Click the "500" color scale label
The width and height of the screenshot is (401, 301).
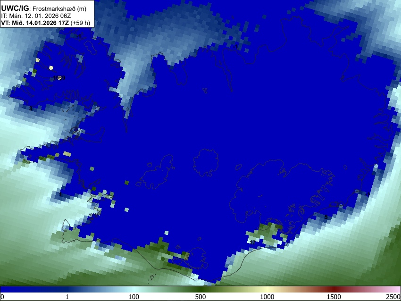(x=200, y=297)
